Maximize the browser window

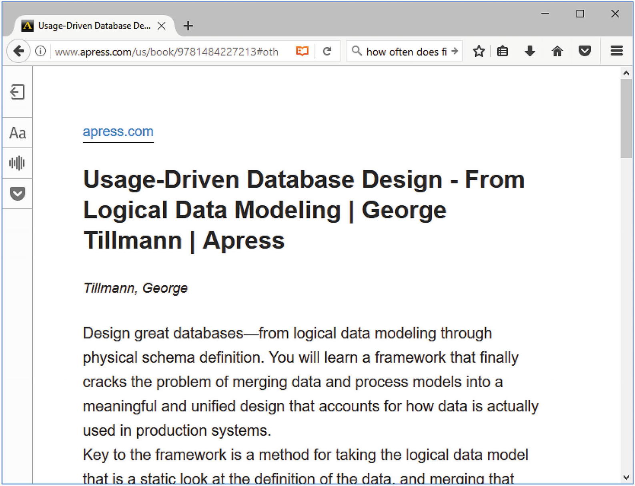pyautogui.click(x=580, y=14)
